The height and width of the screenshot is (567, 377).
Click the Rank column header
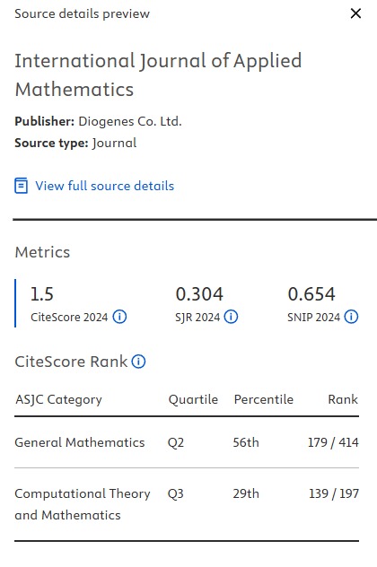[x=343, y=399]
